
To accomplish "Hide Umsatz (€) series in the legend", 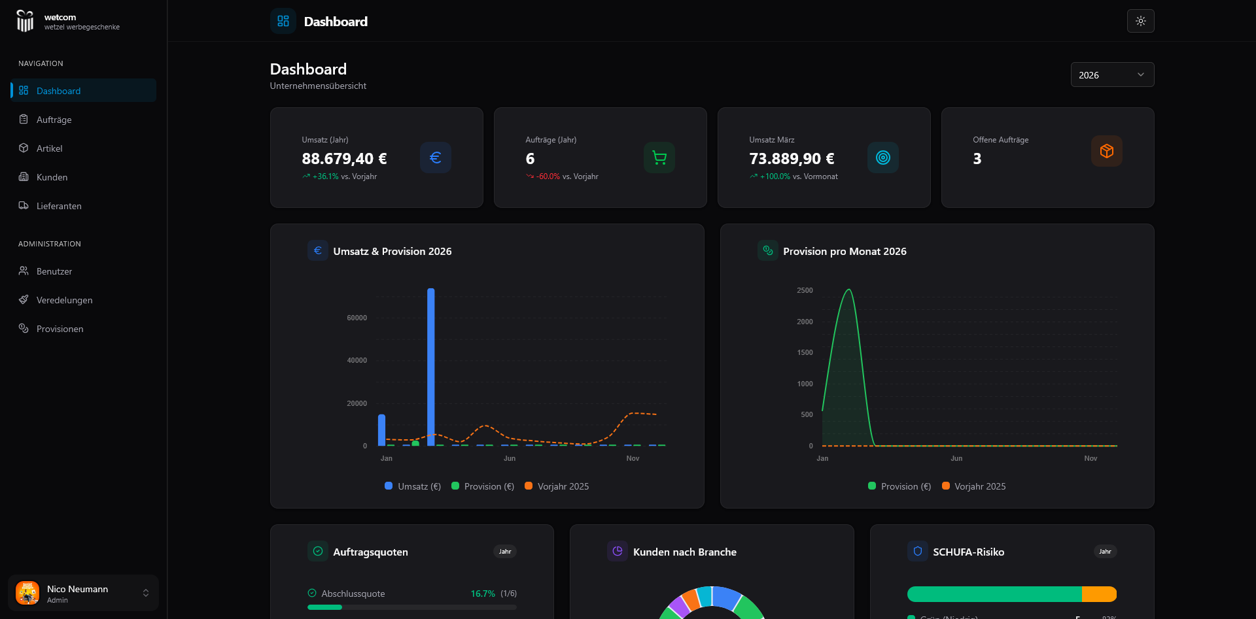I will 412,486.
